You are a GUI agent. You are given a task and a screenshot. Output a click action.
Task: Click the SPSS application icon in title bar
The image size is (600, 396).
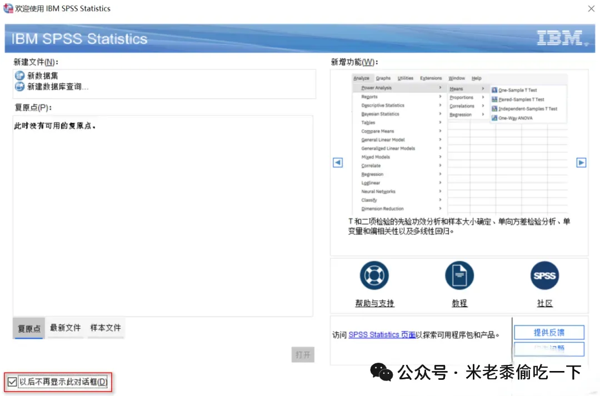tap(8, 8)
